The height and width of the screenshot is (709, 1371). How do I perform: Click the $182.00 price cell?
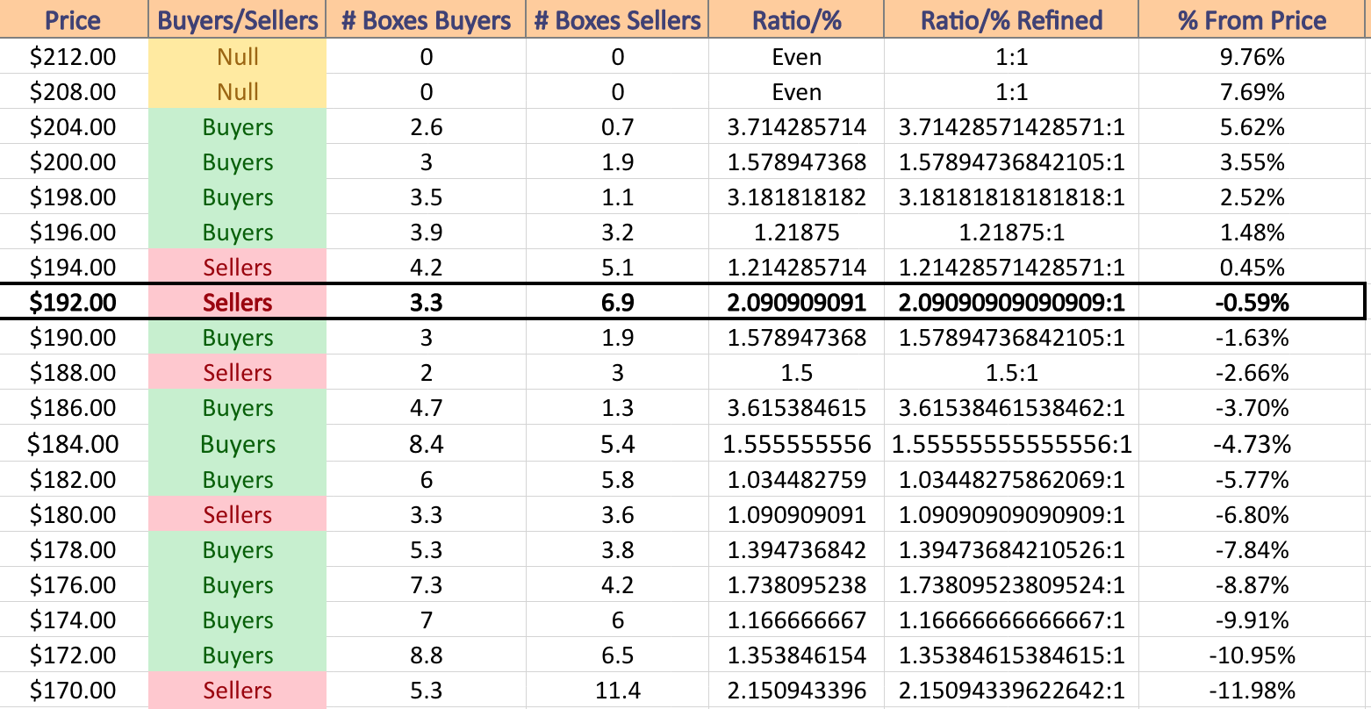pyautogui.click(x=74, y=480)
